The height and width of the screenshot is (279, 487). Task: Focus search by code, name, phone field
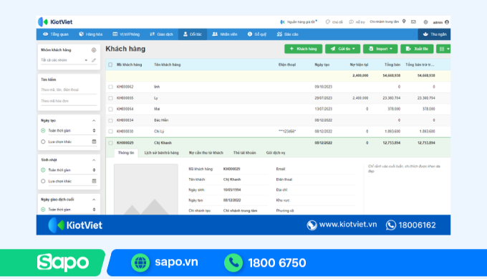(69, 89)
